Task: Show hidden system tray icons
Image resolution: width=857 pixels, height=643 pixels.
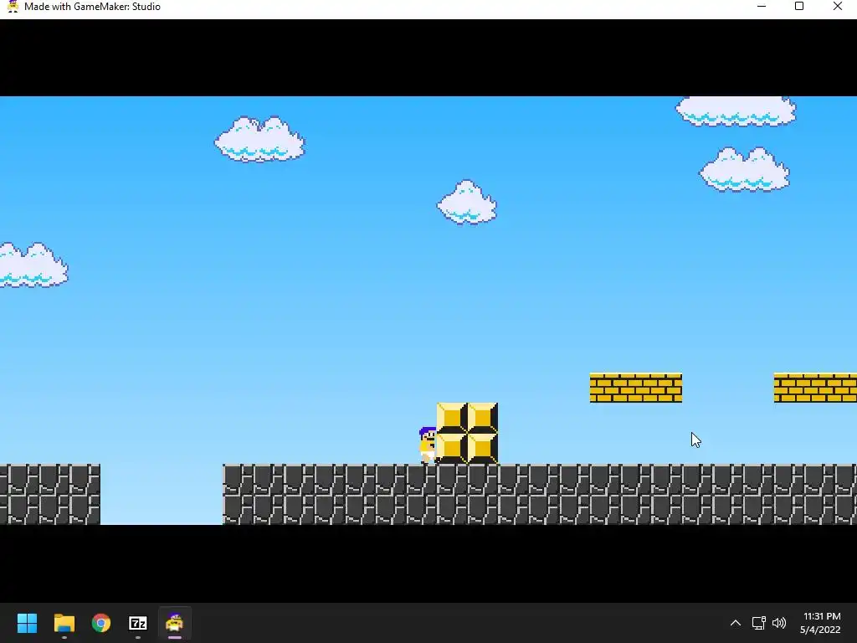Action: click(736, 623)
